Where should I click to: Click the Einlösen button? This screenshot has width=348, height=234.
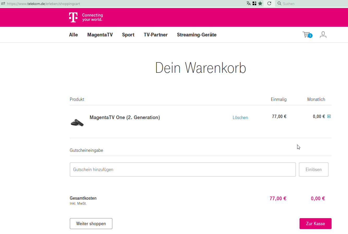tap(314, 170)
